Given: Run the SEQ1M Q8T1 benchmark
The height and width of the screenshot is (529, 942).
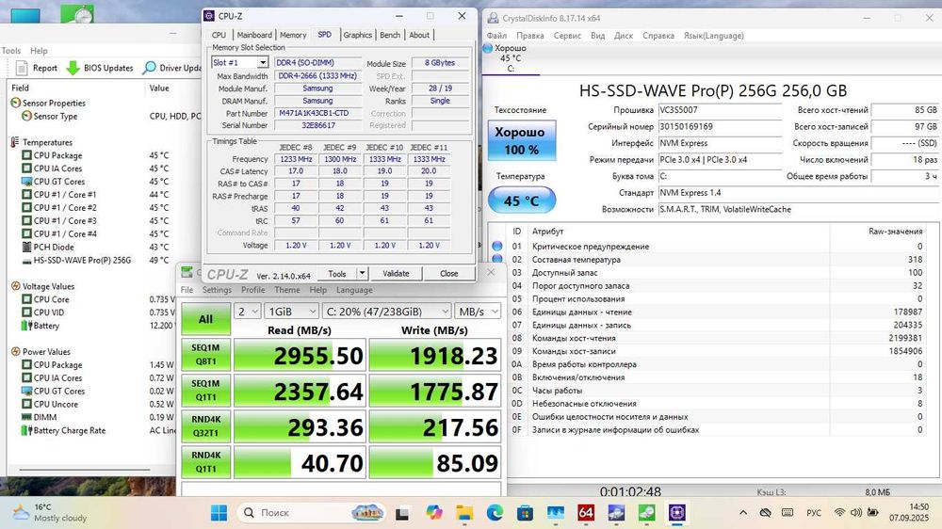Looking at the screenshot, I should [205, 355].
